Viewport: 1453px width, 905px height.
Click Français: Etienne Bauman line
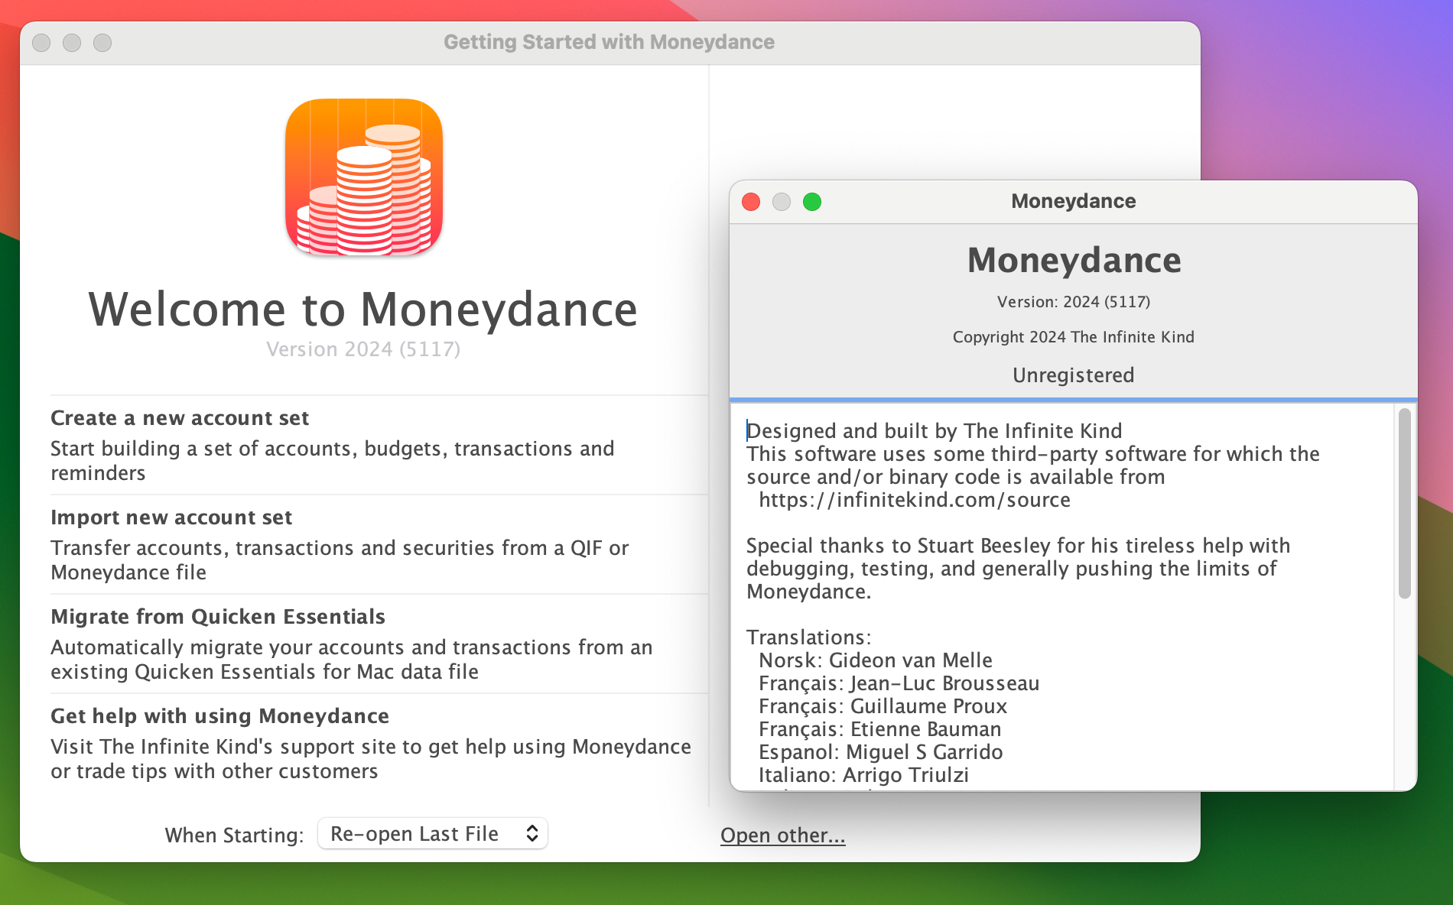coord(880,729)
